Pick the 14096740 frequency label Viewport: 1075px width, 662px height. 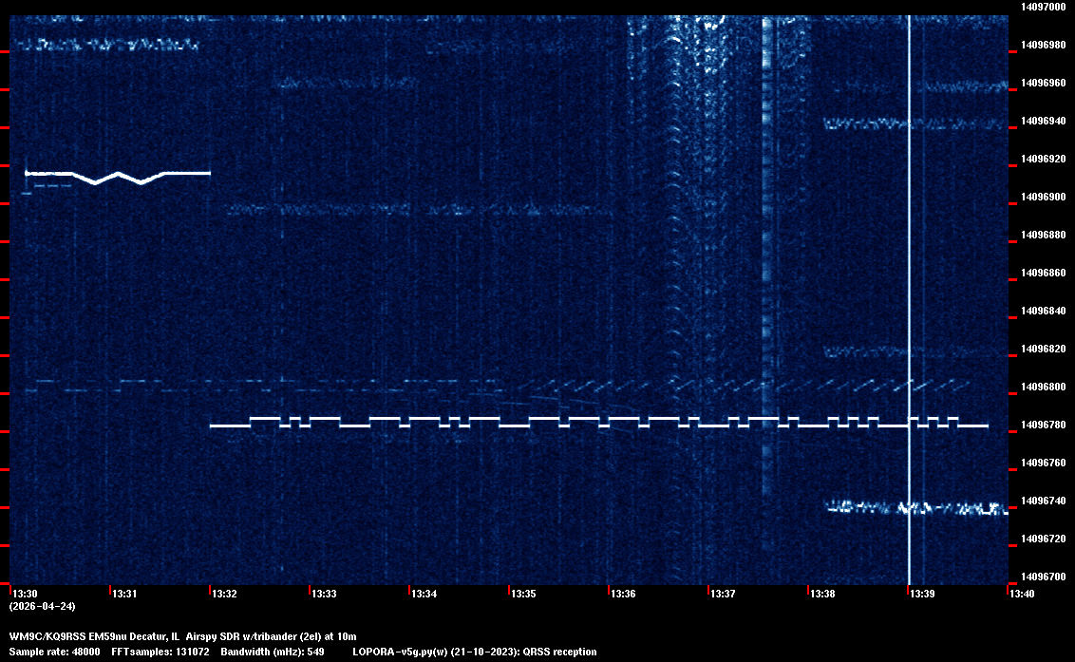(x=1042, y=501)
